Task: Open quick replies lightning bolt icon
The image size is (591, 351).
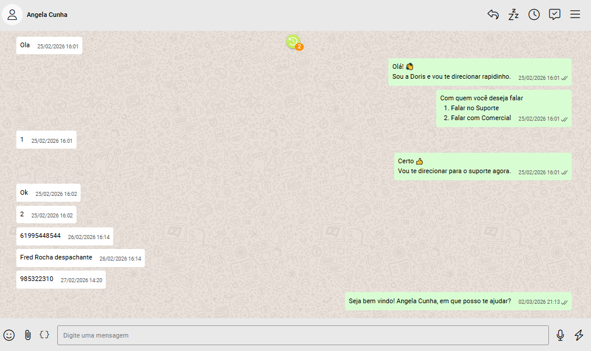Action: (x=579, y=335)
